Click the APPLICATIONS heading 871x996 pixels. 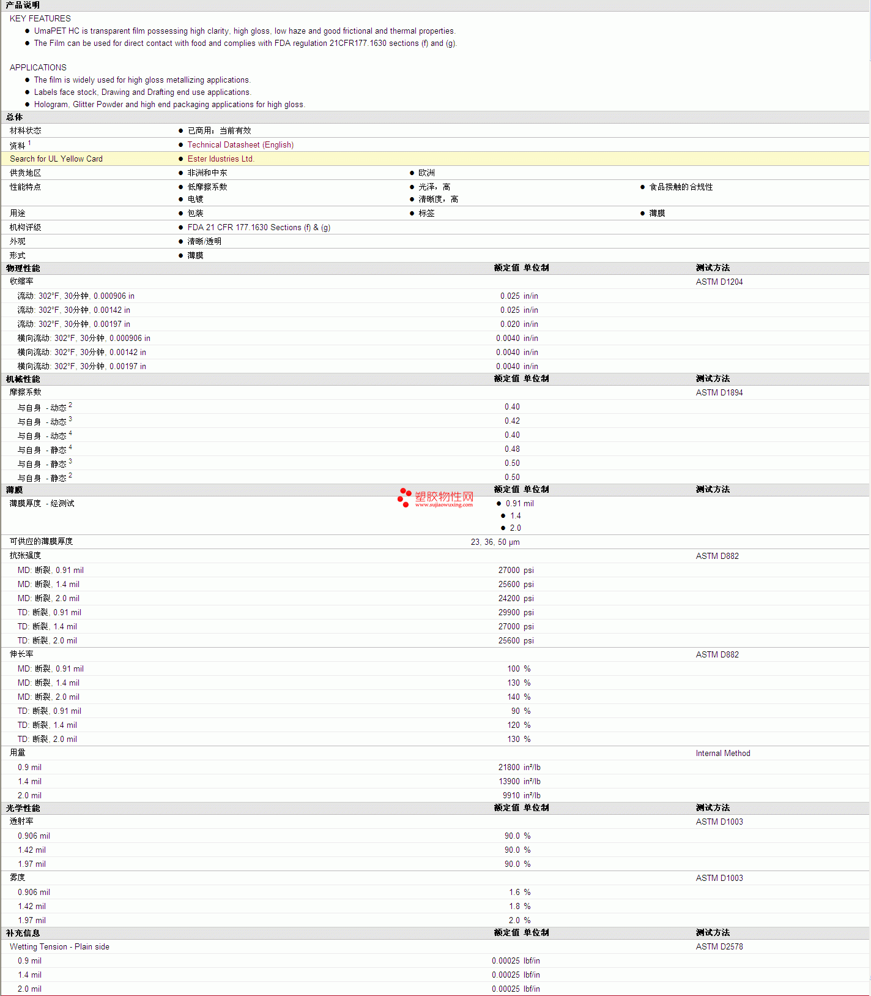tap(38, 68)
